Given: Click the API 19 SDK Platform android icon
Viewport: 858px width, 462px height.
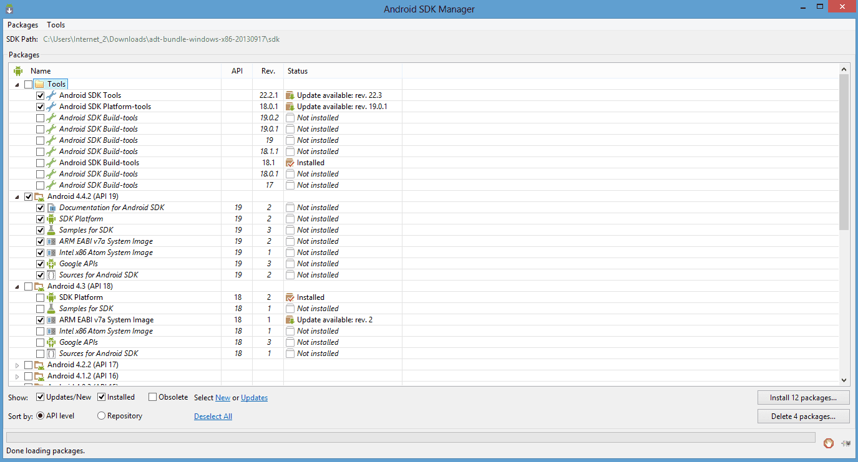Looking at the screenshot, I should tap(51, 219).
